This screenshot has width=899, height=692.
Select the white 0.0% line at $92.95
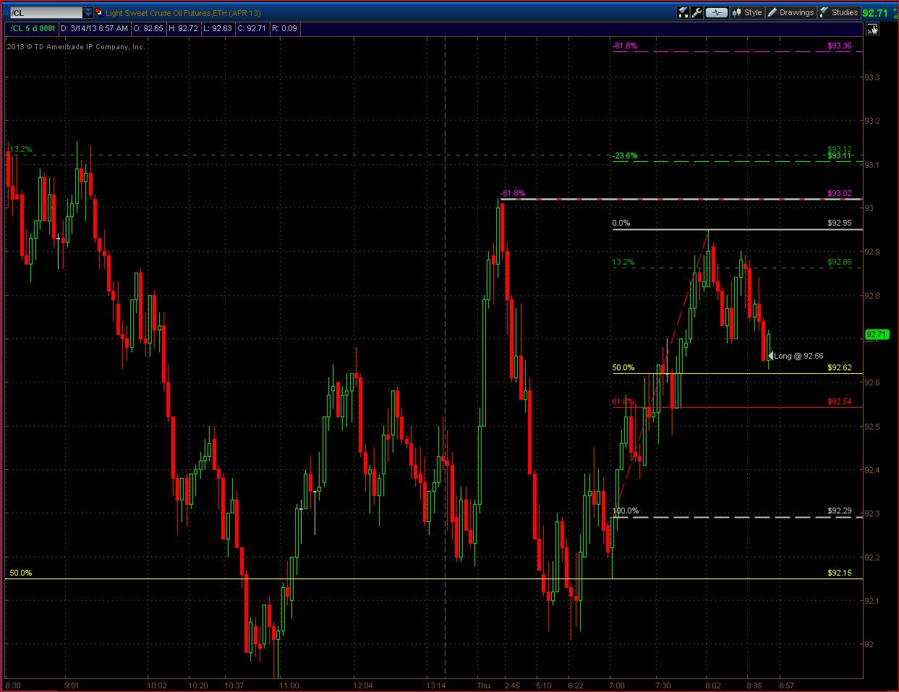737,229
